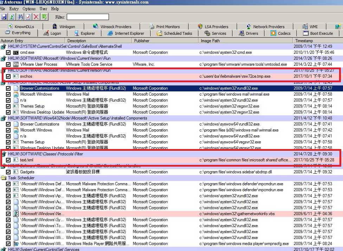
Task: Click the wmpnscfg.exe row's media player icon
Action: pos(16,244)
